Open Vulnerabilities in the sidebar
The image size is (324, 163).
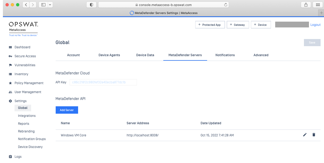(25, 65)
